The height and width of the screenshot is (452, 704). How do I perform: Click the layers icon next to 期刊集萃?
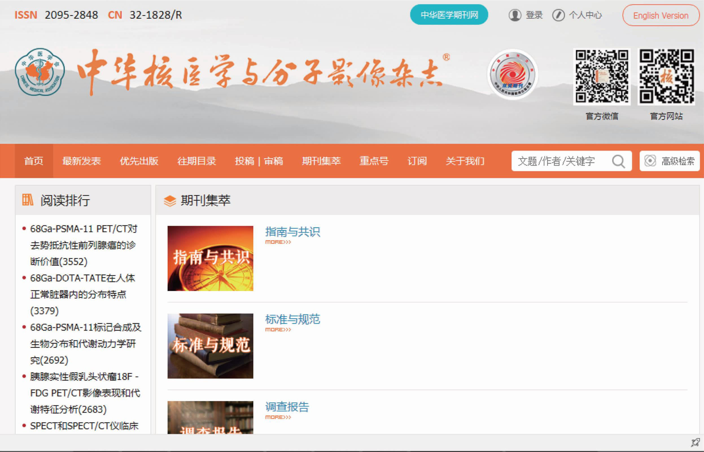tap(170, 201)
